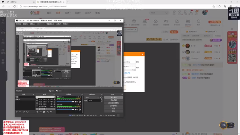Move the selected source down in the list
This screenshot has width=240, height=135.
pyautogui.click(x=51, y=112)
